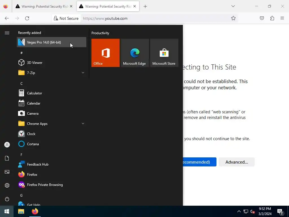Launch Firefox from the Start menu list
The width and height of the screenshot is (289, 217).
[x=52, y=175]
